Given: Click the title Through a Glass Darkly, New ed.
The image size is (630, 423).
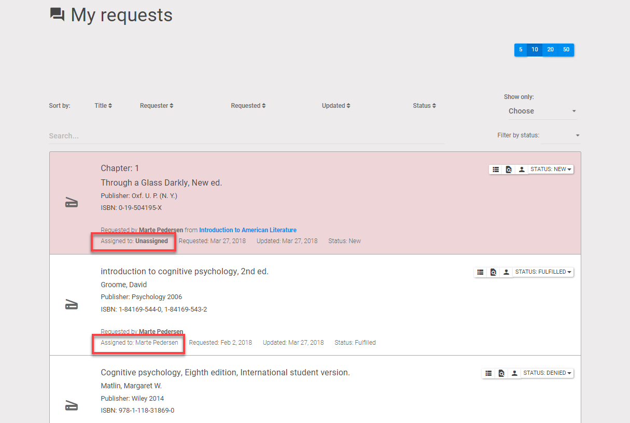Looking at the screenshot, I should click(161, 182).
